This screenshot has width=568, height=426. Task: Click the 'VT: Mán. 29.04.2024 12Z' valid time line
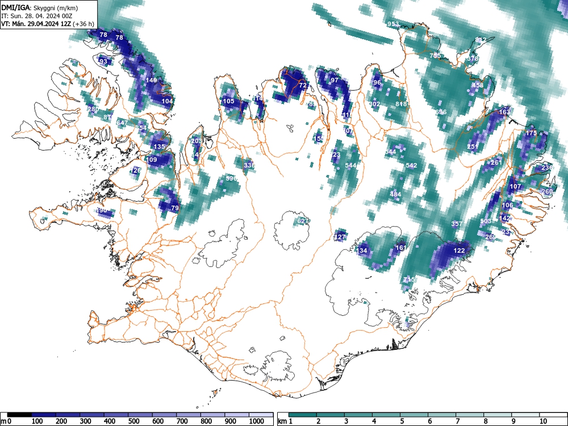36,24
